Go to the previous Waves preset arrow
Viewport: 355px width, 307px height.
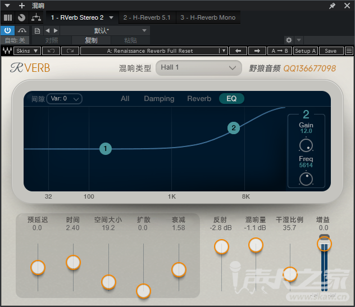point(238,51)
